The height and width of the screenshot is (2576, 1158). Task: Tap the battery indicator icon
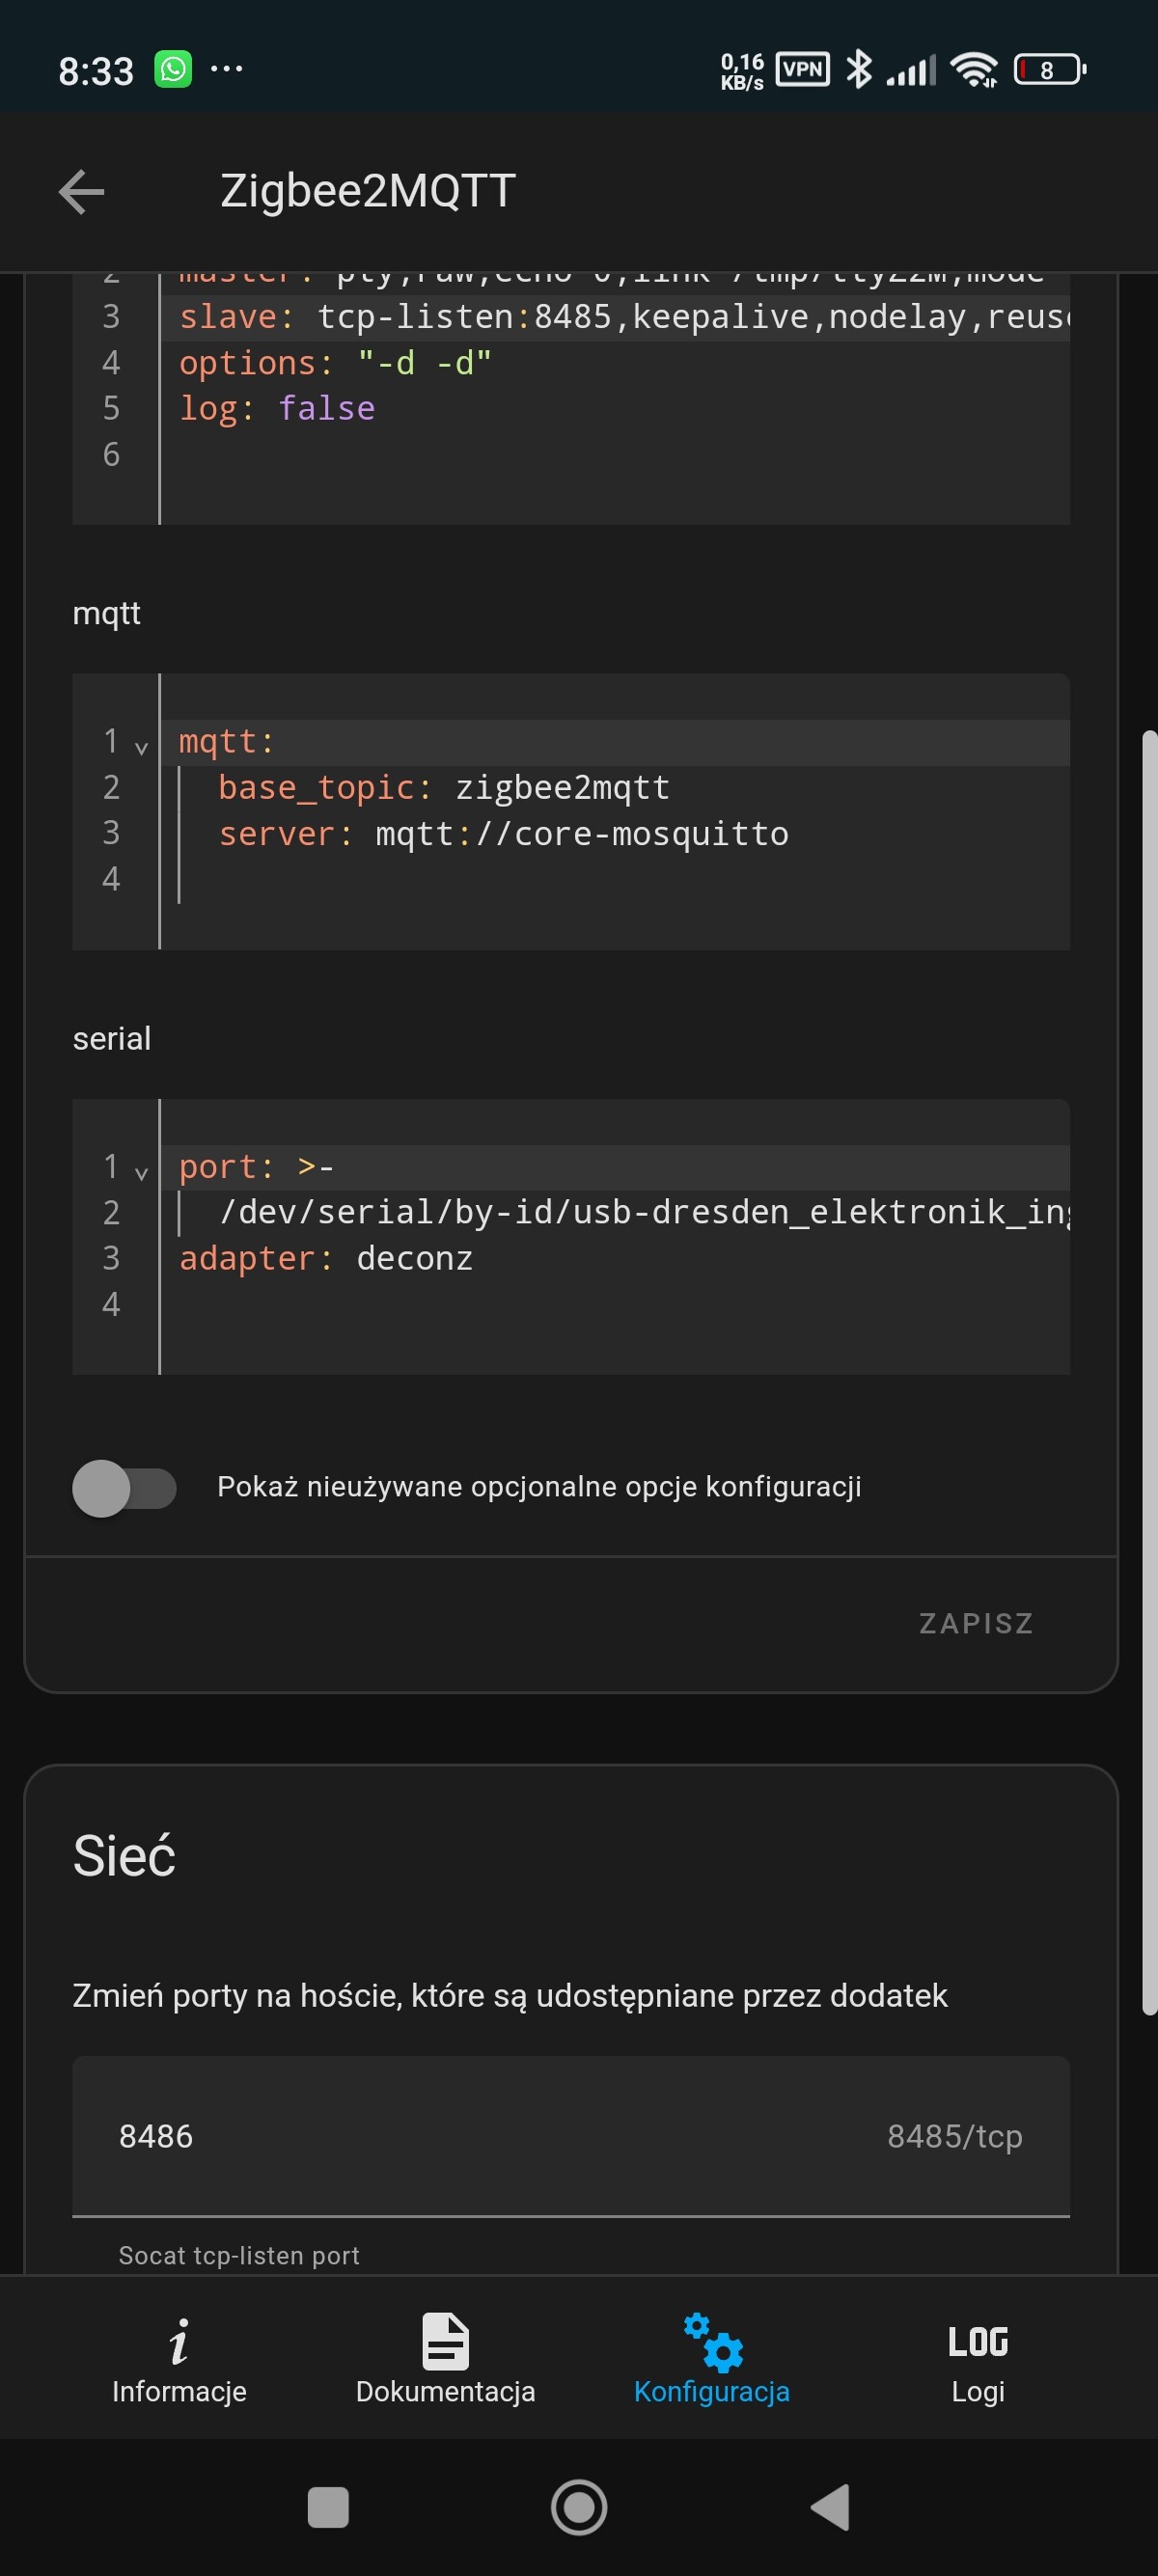tap(1050, 69)
